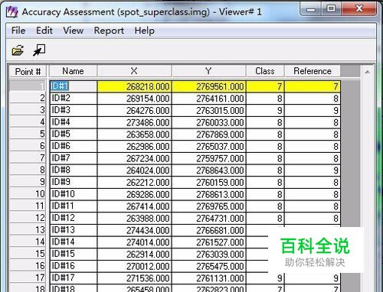Click the Y column header

pos(208,71)
